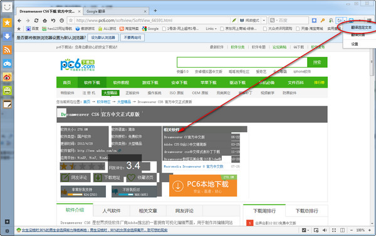The height and width of the screenshot is (236, 376).
Task: Open a new tab with plus button
Action: pyautogui.click(x=155, y=11)
